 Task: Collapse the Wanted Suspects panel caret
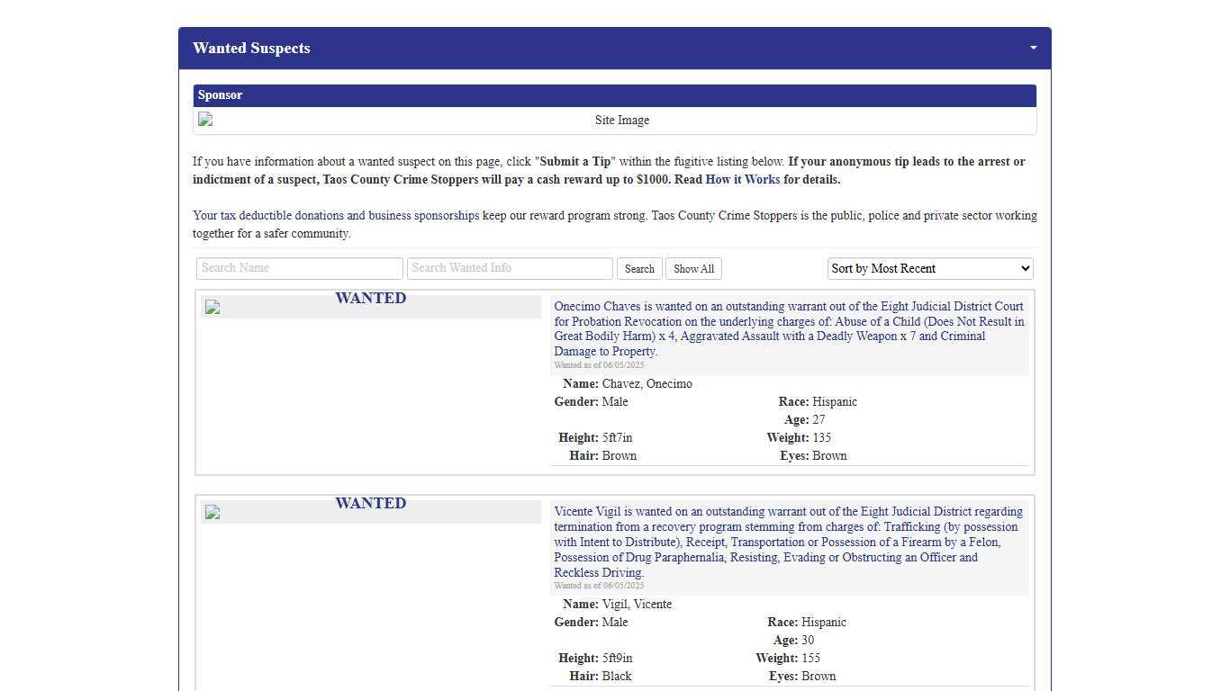(1033, 48)
